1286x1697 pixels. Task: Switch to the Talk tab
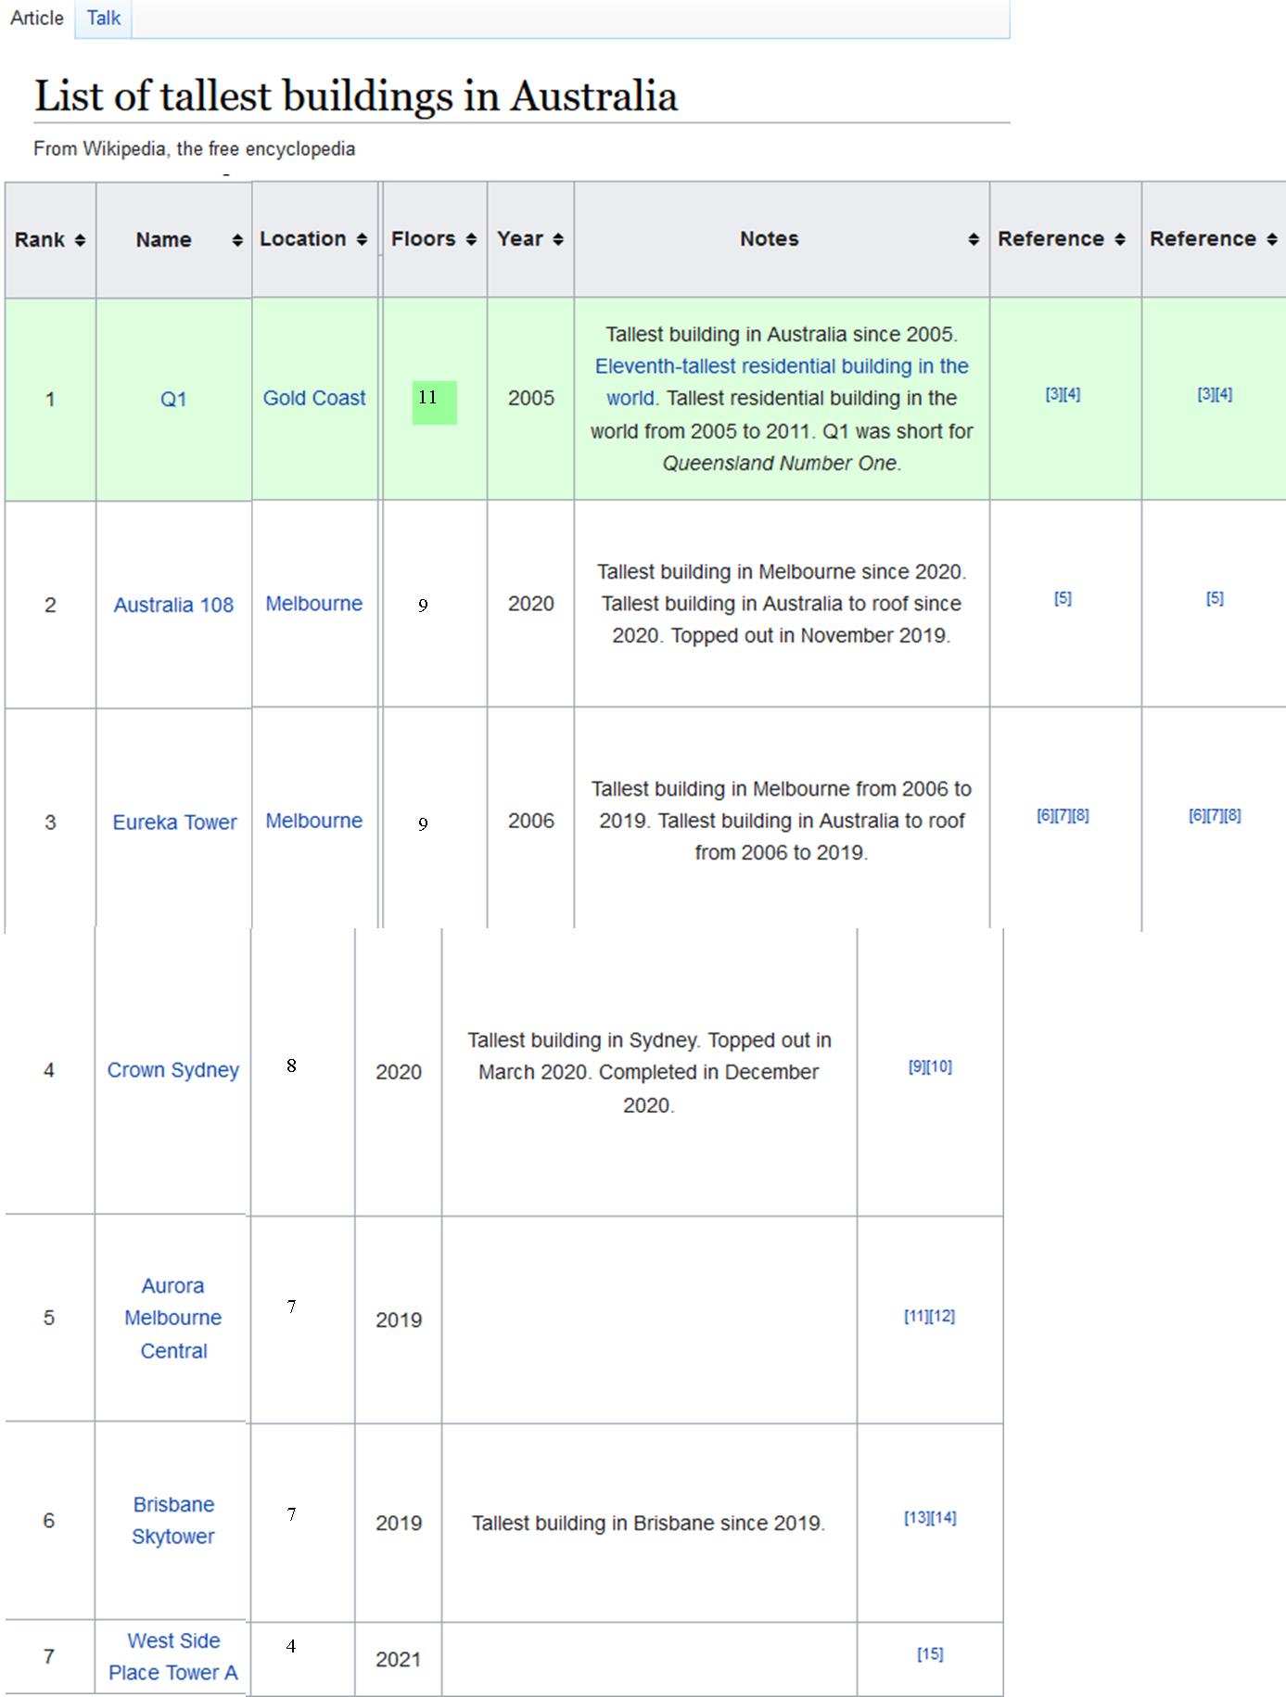pyautogui.click(x=104, y=18)
